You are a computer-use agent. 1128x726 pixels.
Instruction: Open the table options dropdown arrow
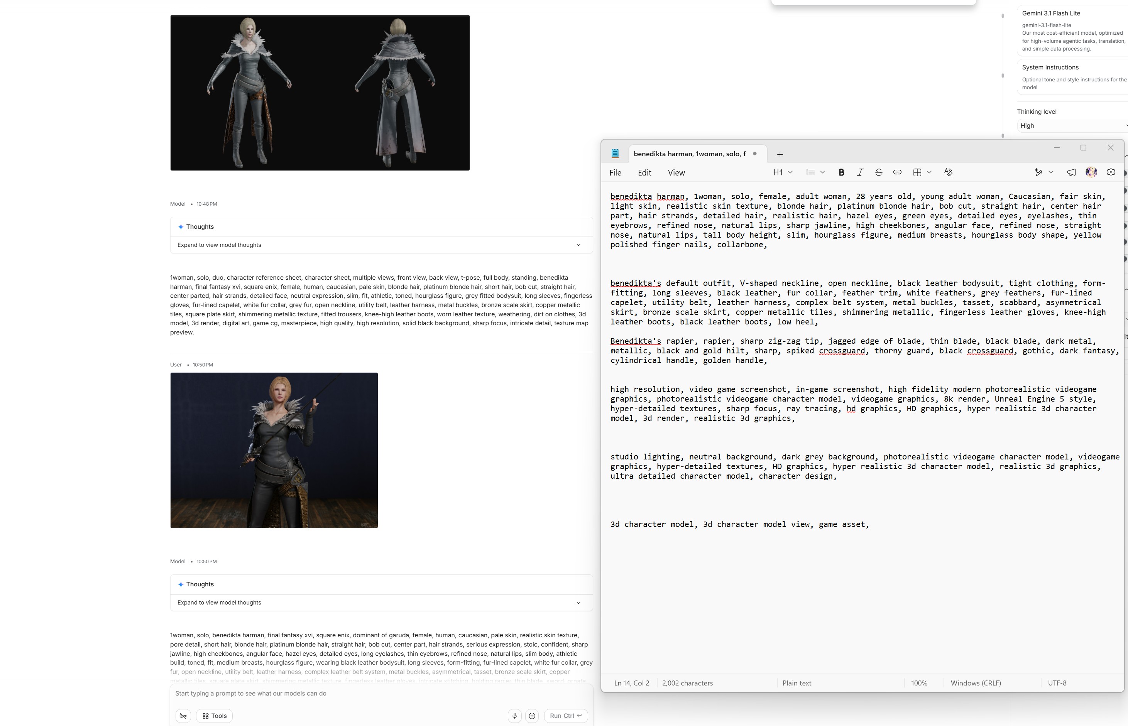click(x=930, y=172)
